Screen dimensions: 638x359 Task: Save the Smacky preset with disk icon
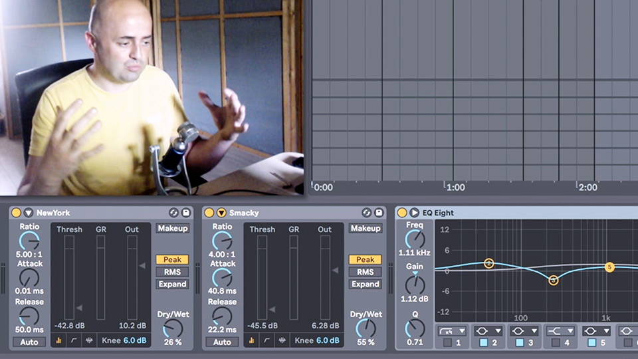[x=379, y=213]
